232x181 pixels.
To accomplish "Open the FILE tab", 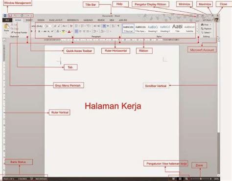I will [x=7, y=20].
